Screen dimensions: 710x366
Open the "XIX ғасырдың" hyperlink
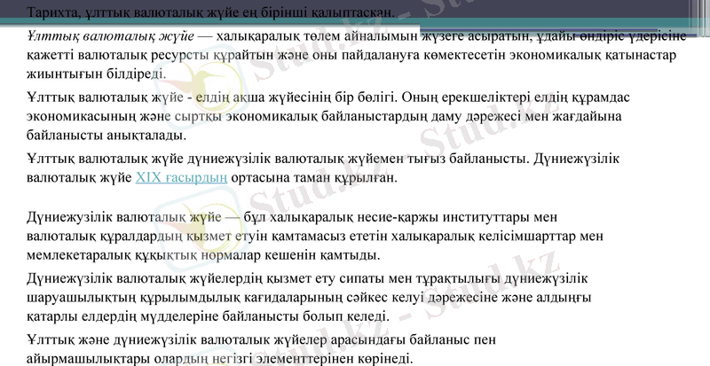pos(181,178)
